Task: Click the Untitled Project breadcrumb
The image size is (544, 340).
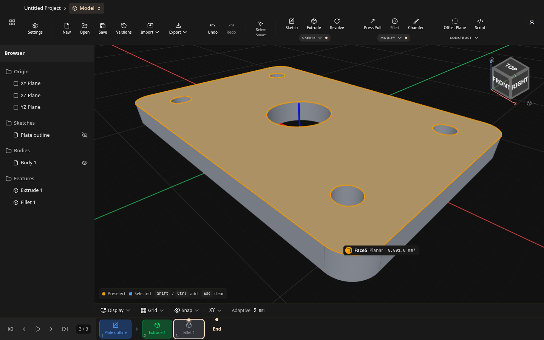Action: coord(42,8)
